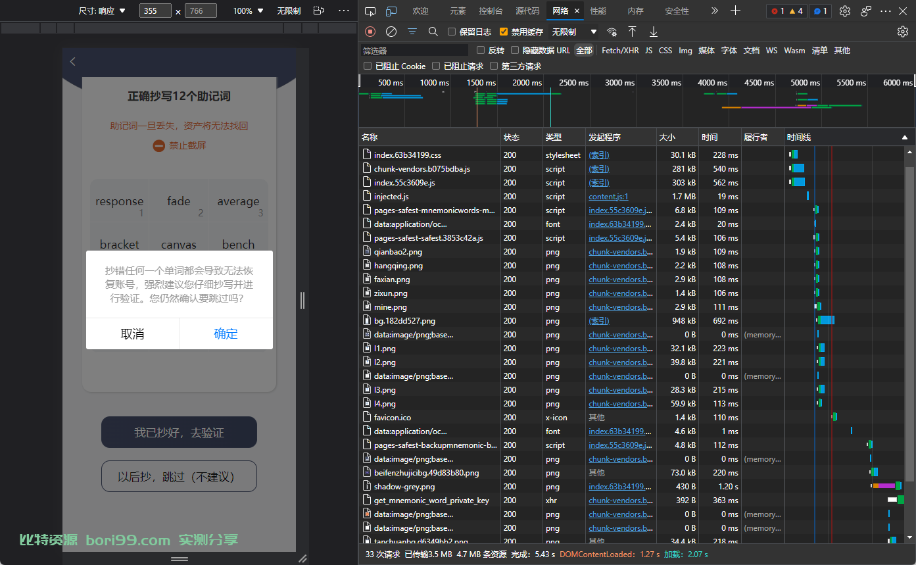Switch to the 控制台 tab
The width and height of the screenshot is (916, 565).
click(491, 11)
